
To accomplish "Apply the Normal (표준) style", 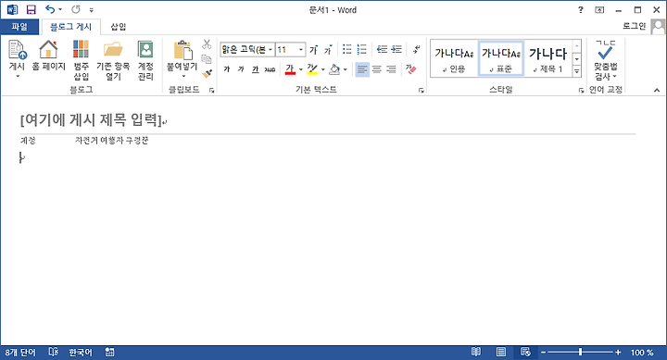I will coord(501,58).
